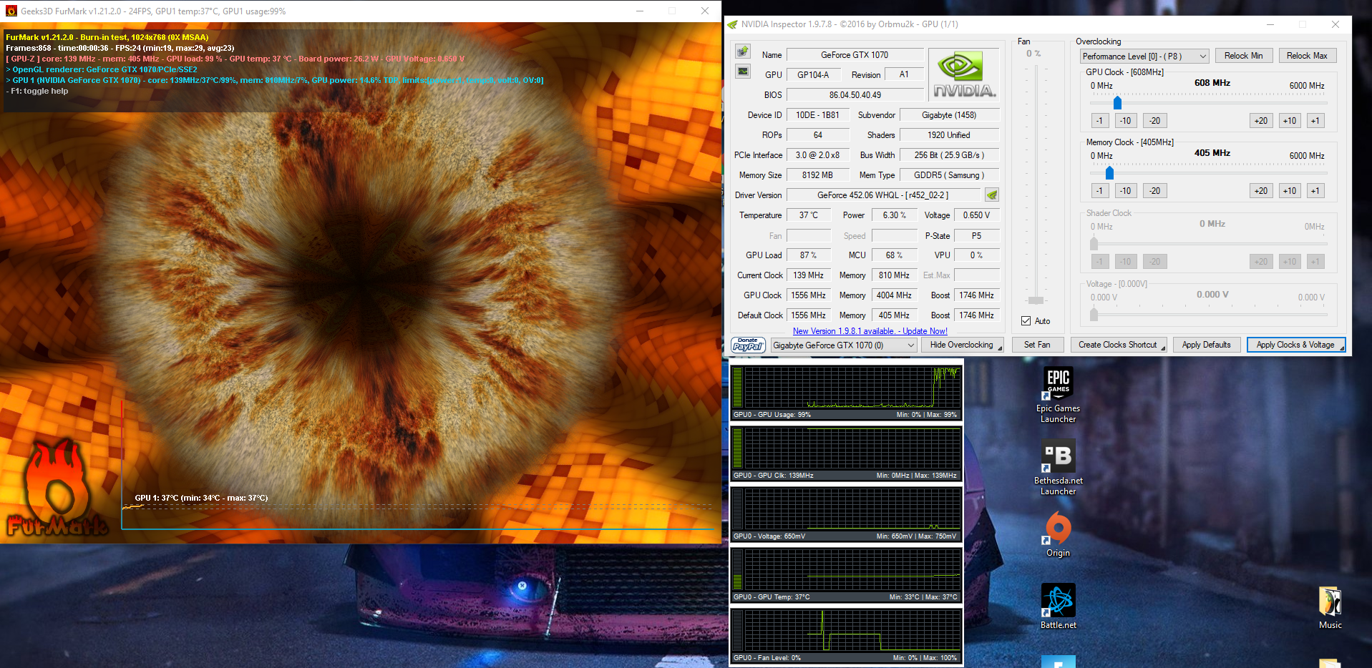Screen dimensions: 1372x668
Task: Open Bethesda.net Launcher desktop icon
Action: (x=1058, y=468)
